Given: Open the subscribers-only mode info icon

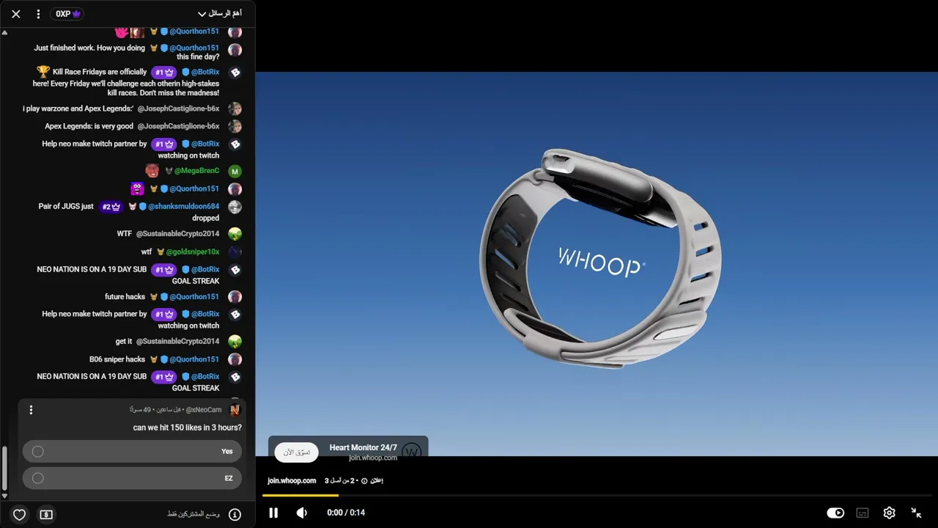Looking at the screenshot, I should click(235, 515).
